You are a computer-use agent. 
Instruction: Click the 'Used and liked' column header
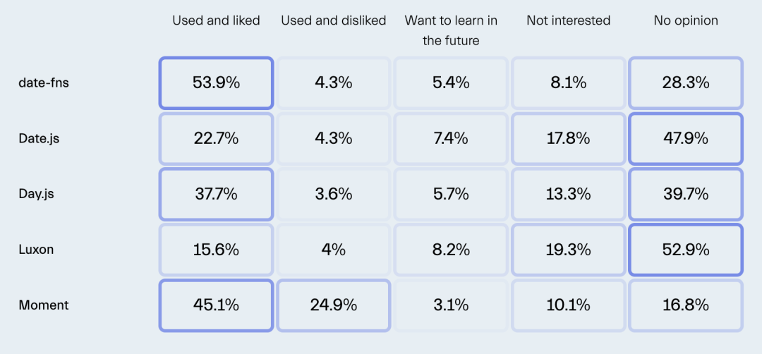(x=216, y=20)
